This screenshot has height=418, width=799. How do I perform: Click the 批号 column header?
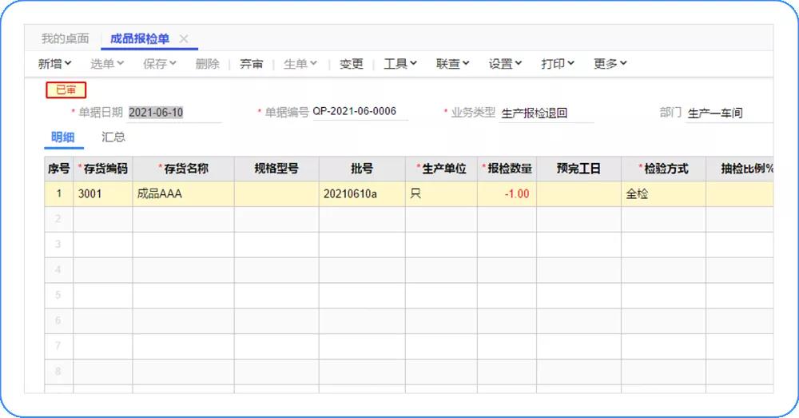(362, 169)
